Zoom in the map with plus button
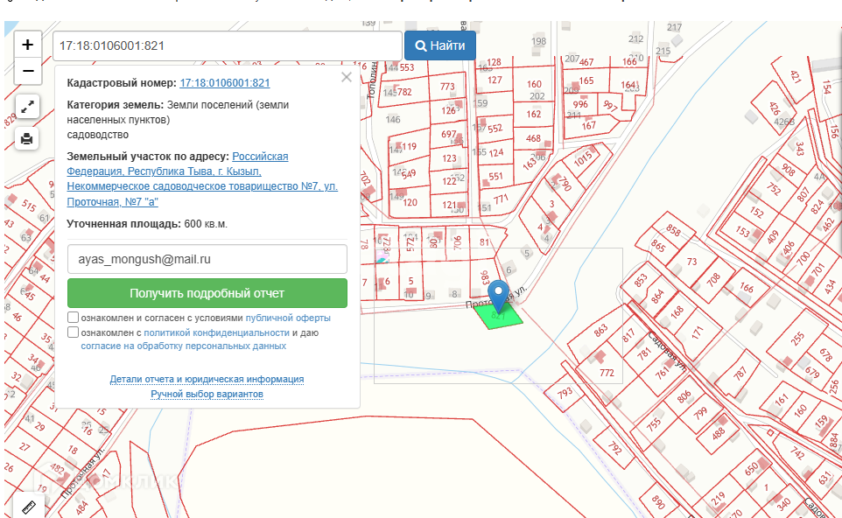Viewport: 842px width, 518px height. click(x=28, y=45)
